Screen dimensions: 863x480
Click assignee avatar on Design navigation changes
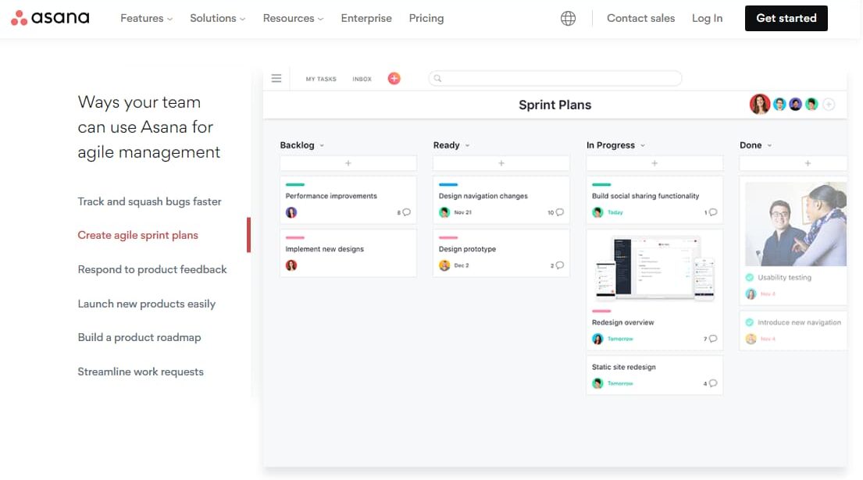pos(444,212)
